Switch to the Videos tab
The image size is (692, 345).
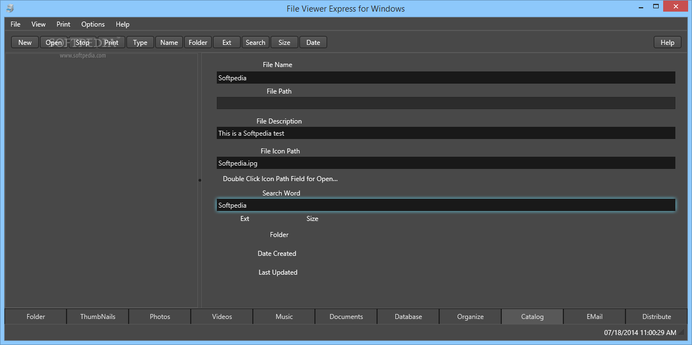point(222,317)
